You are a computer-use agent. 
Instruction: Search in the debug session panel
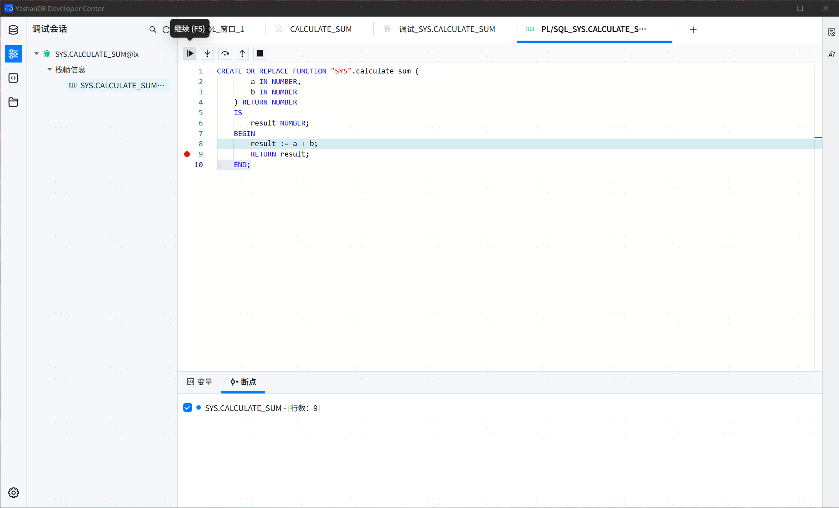tap(153, 29)
